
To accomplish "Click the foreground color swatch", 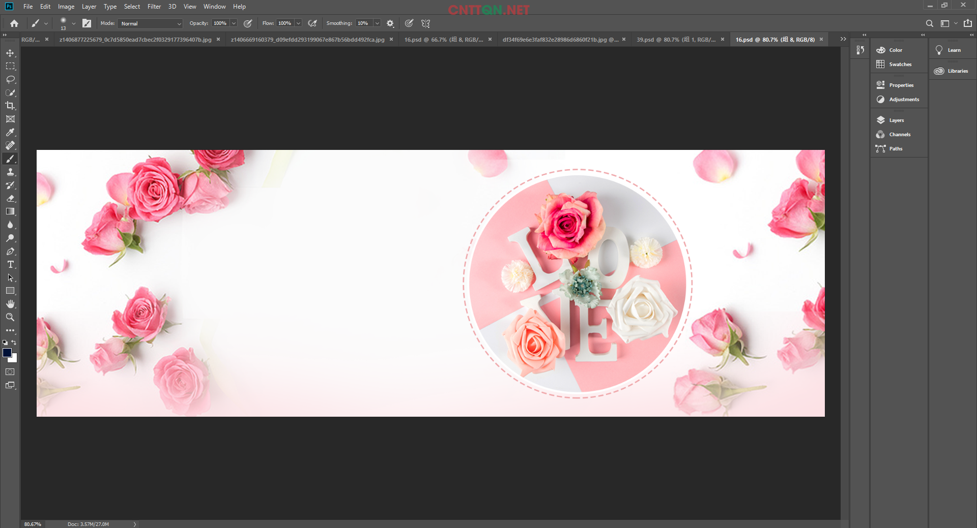I will pyautogui.click(x=7, y=352).
